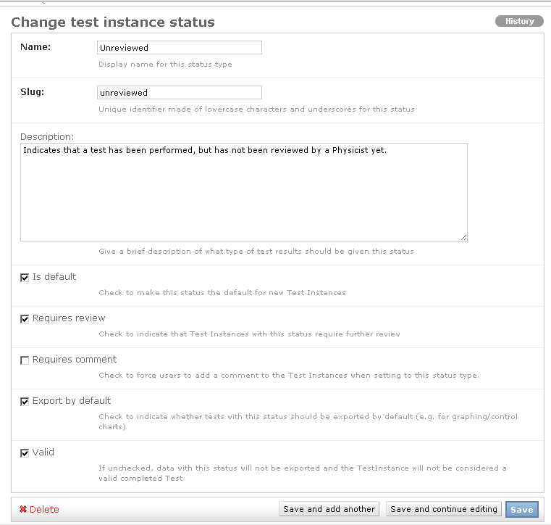Click the Name: field label
The image size is (551, 525).
pos(35,47)
